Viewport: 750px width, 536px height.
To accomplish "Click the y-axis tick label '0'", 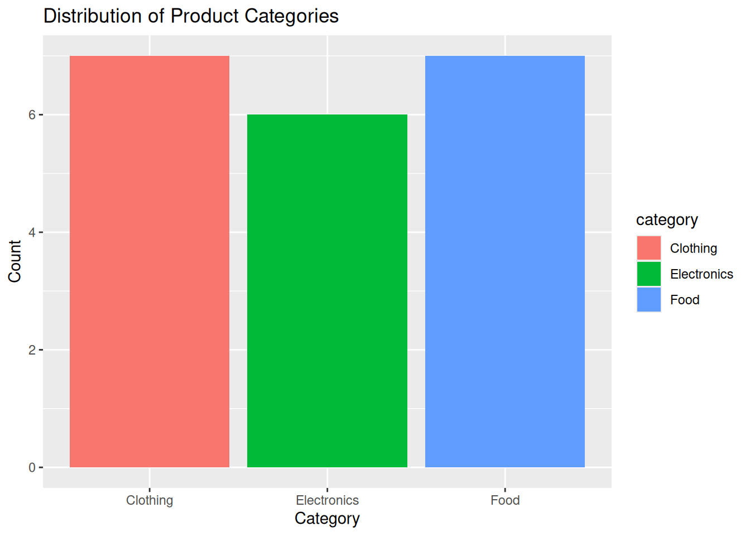I will 32,467.
